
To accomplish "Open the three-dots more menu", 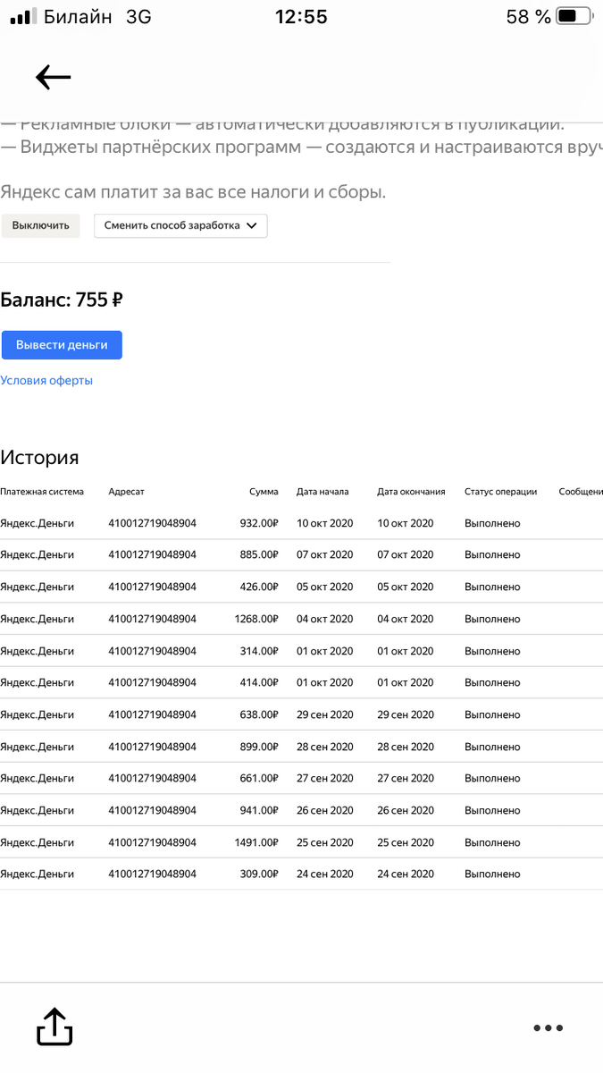I will click(549, 1028).
